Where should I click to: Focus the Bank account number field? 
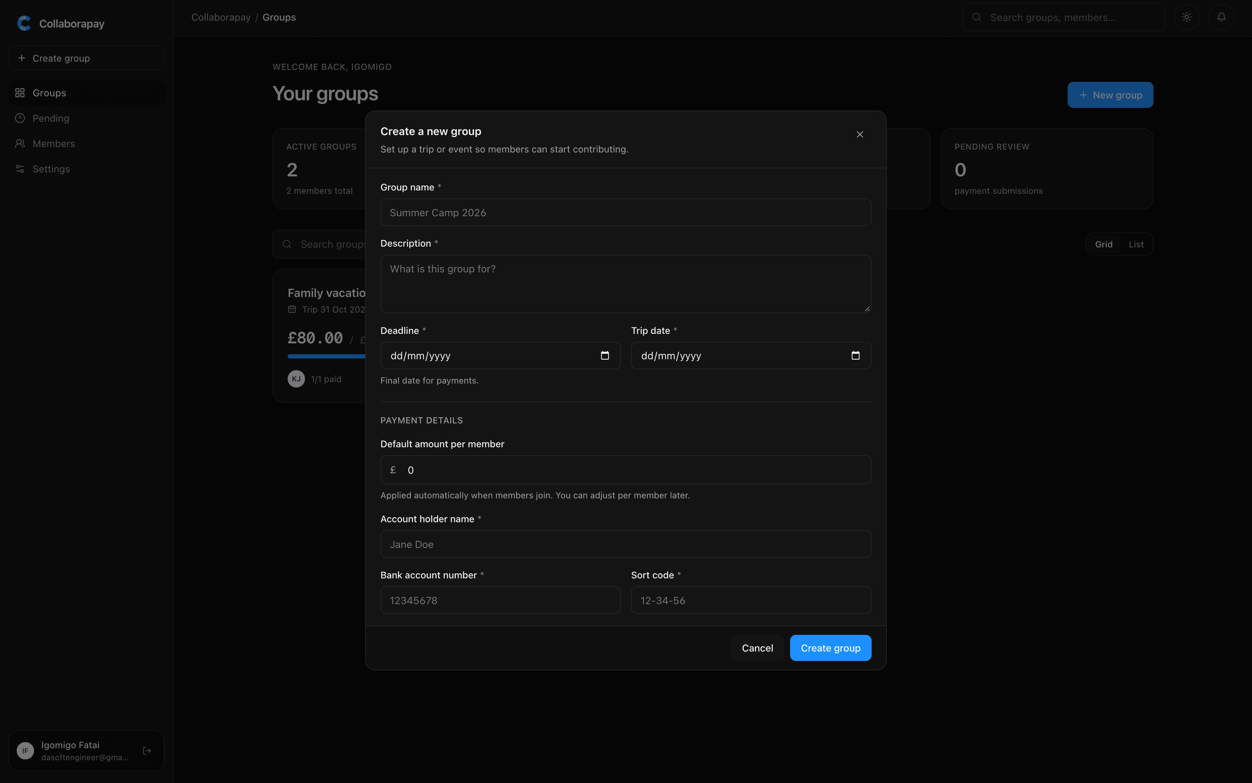500,600
